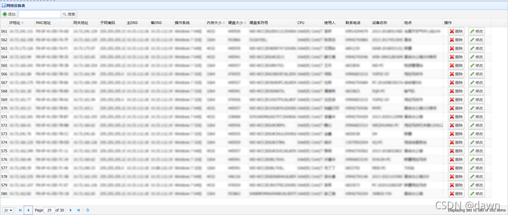Edit row 572 with 修改
This screenshot has height=215, width=508.
point(477,125)
